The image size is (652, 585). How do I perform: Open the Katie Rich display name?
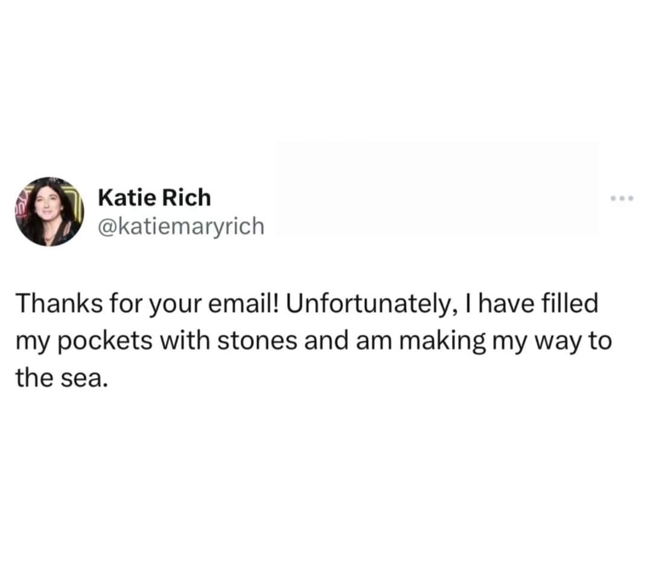[154, 197]
